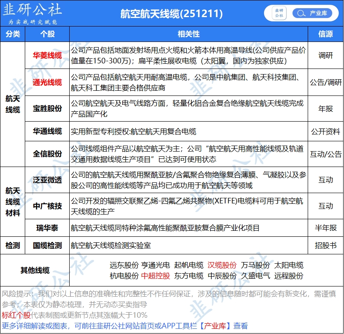Click the 分类 column header

13,34
